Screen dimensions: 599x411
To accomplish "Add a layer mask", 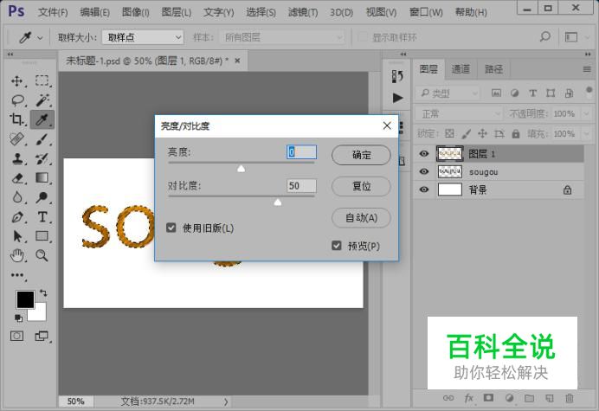I will click(x=488, y=398).
